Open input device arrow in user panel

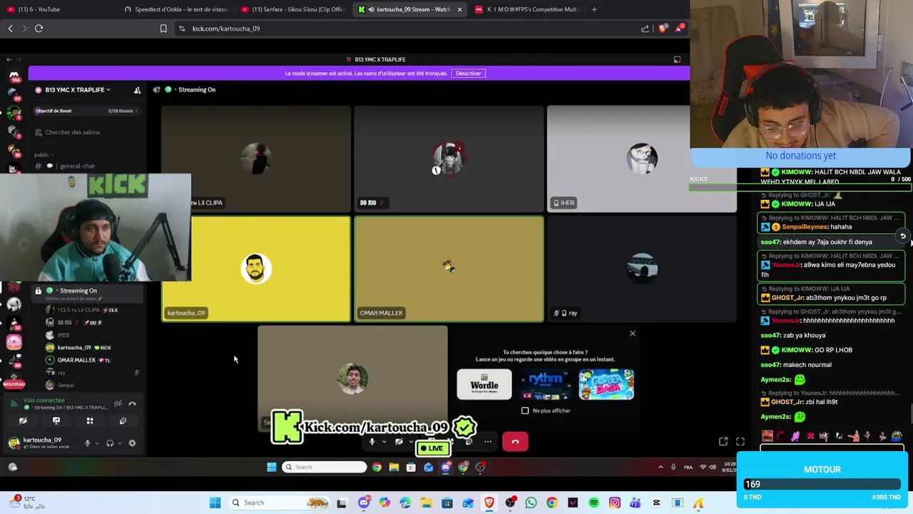(97, 443)
